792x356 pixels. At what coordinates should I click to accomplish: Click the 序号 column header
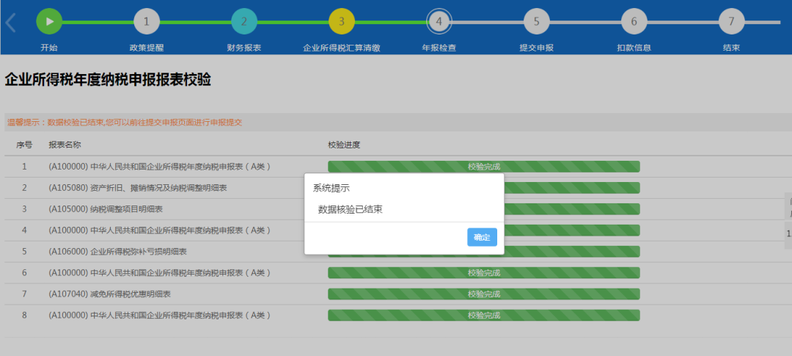(x=24, y=145)
